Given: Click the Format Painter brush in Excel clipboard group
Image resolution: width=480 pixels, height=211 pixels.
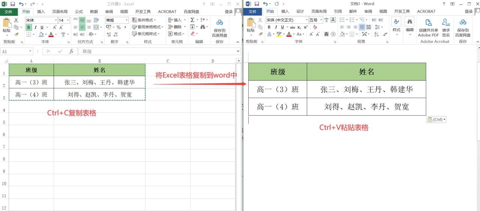Looking at the screenshot, I should point(16,34).
